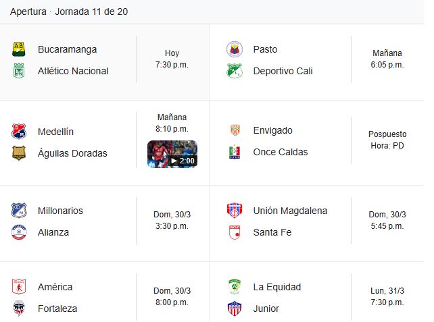
Task: Select the Millonarios blue crest
Action: pyautogui.click(x=19, y=211)
